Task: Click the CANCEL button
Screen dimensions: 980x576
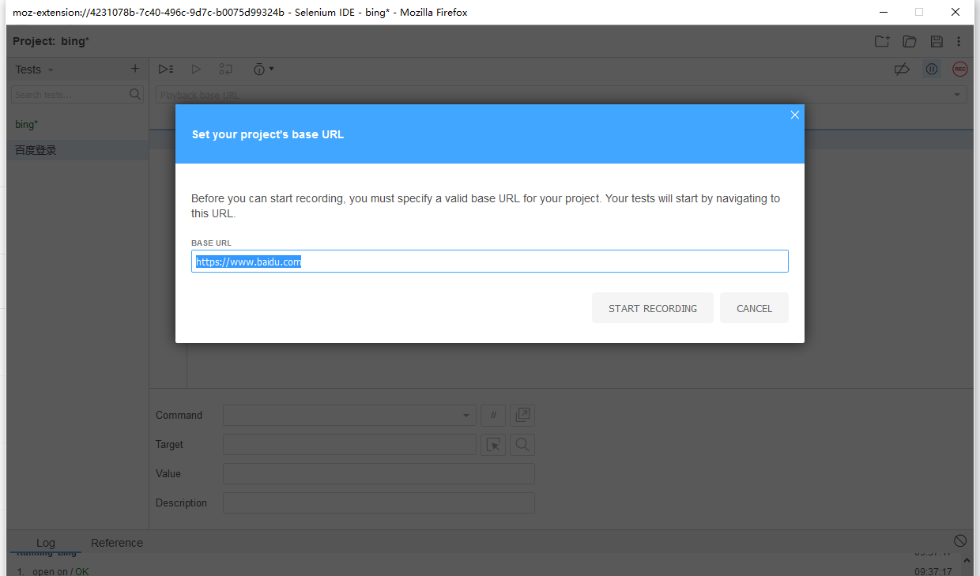Action: click(754, 308)
